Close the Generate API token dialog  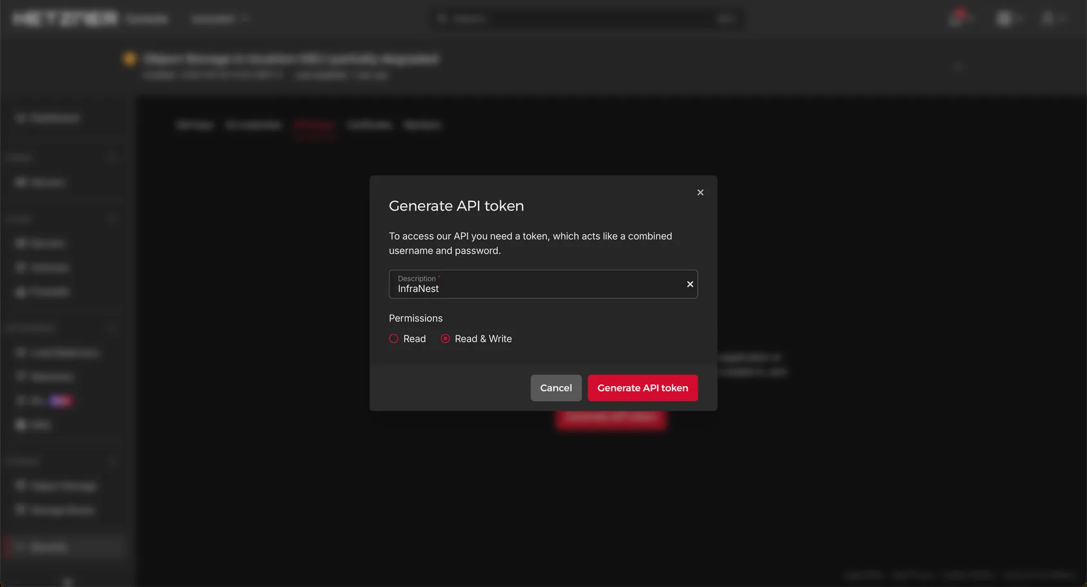point(700,192)
